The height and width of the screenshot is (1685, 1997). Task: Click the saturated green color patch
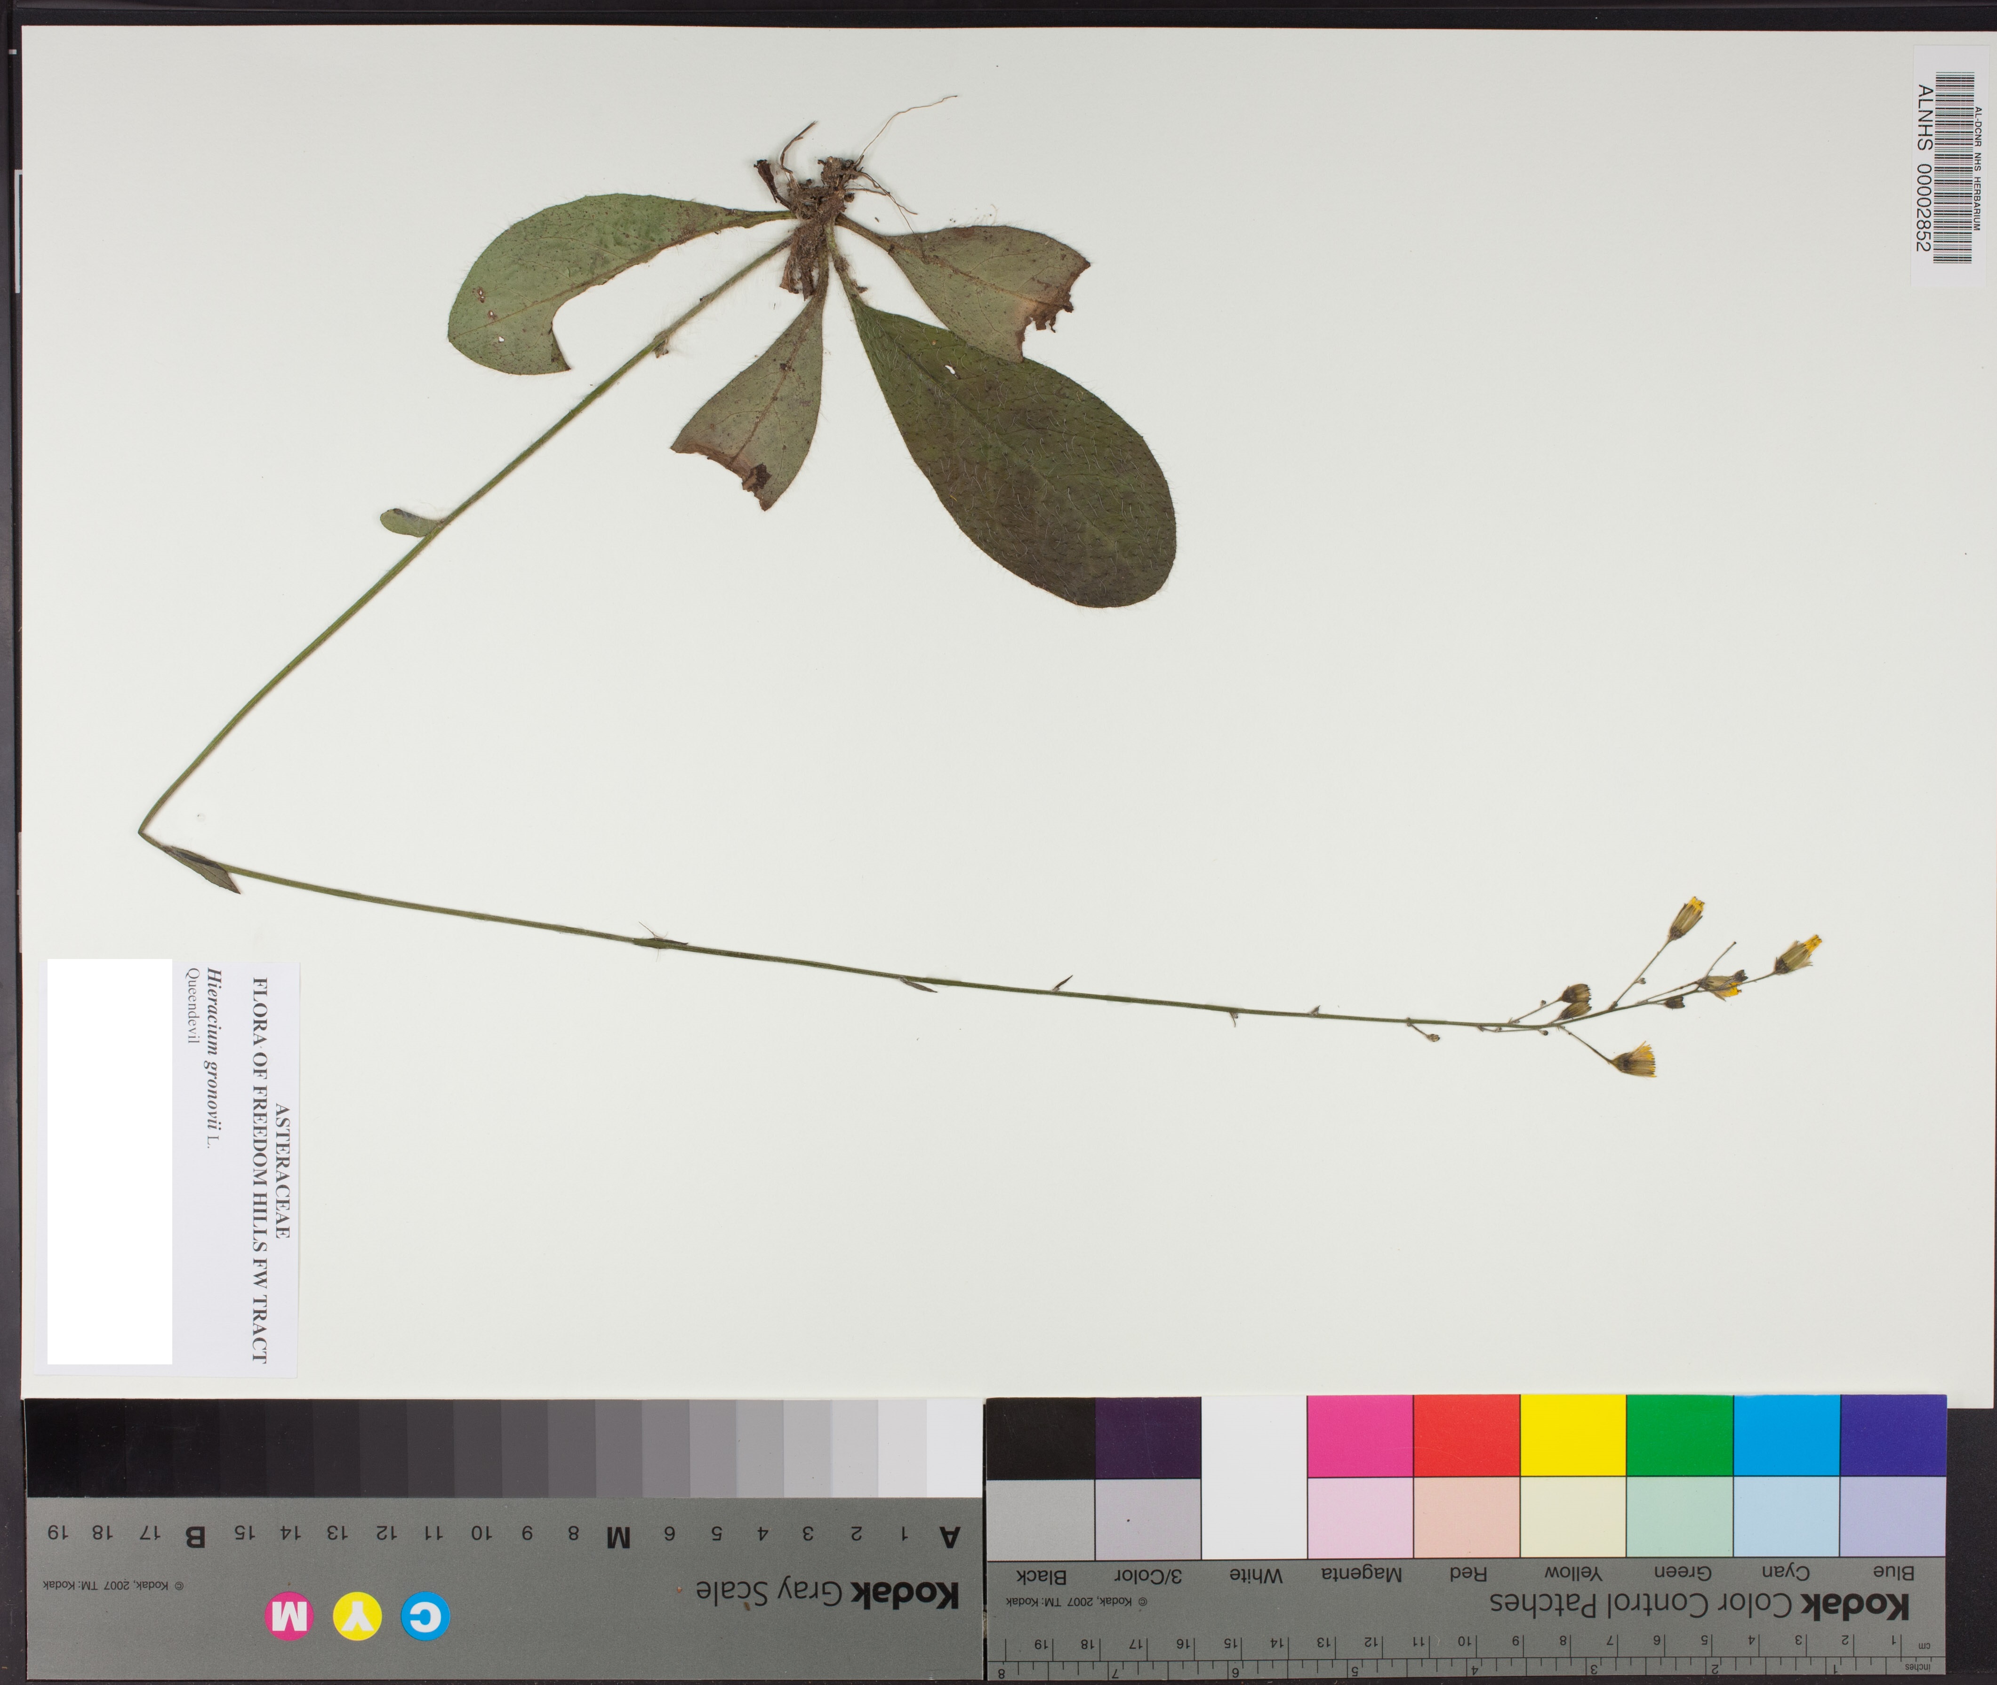pos(1679,1435)
